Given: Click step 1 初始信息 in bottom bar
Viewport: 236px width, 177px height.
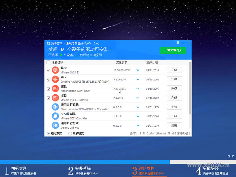Looking at the screenshot, I should tap(20, 170).
